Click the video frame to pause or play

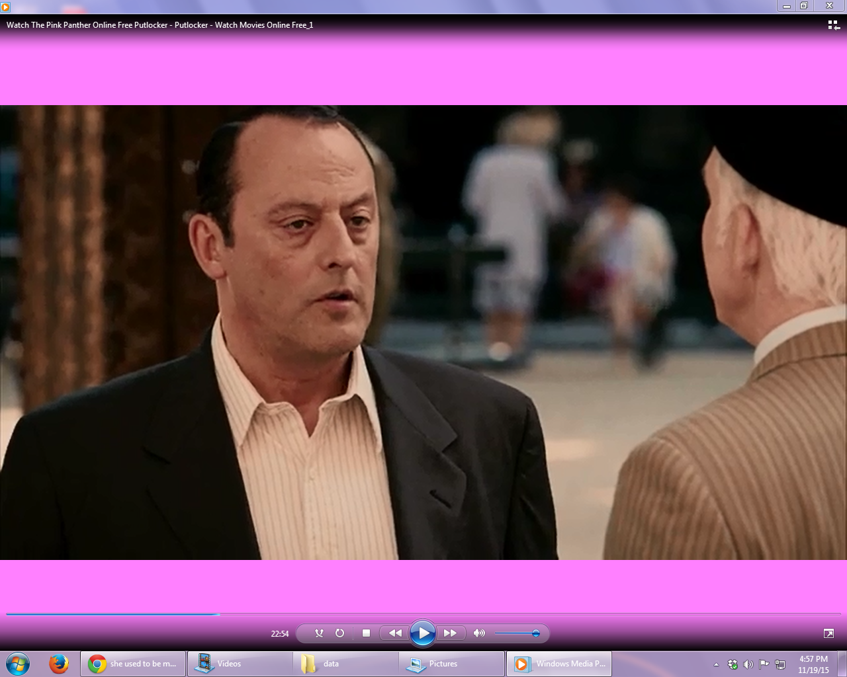coord(423,333)
